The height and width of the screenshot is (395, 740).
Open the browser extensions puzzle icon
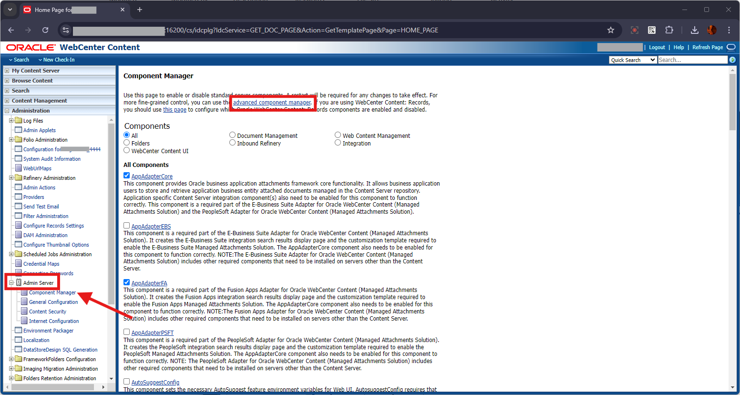coord(669,30)
